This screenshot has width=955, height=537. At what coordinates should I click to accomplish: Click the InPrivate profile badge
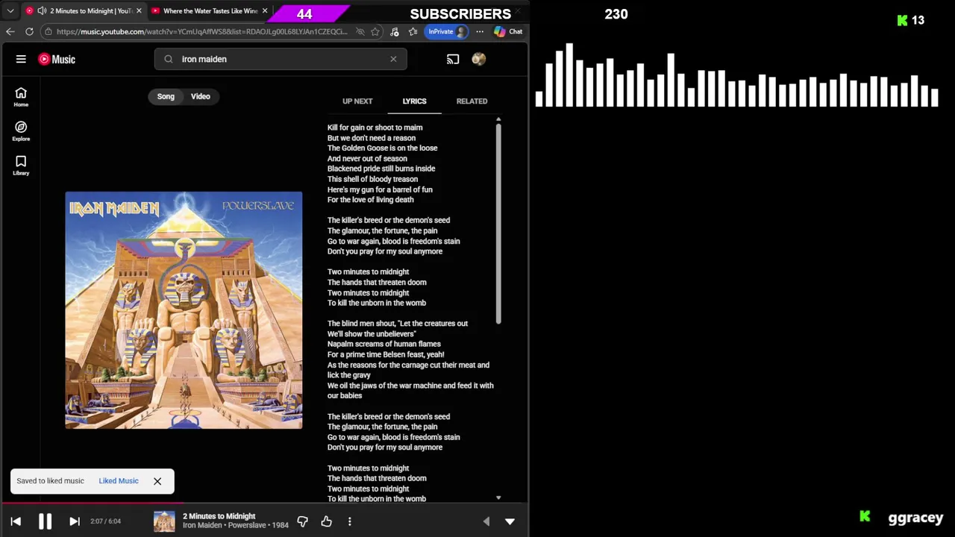[447, 31]
